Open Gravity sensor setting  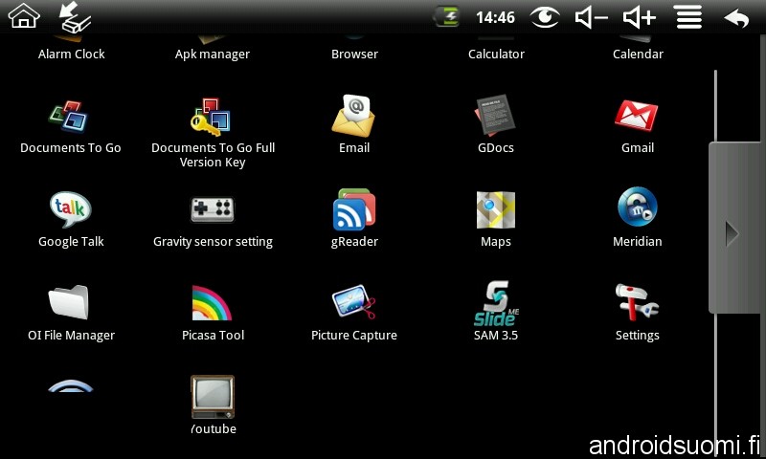pyautogui.click(x=212, y=209)
